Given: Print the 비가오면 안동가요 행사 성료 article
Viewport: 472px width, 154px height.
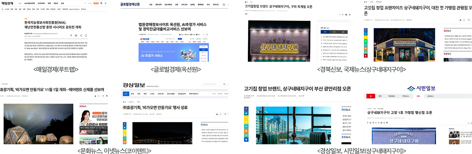Looking at the screenshot, I should point(217,114).
